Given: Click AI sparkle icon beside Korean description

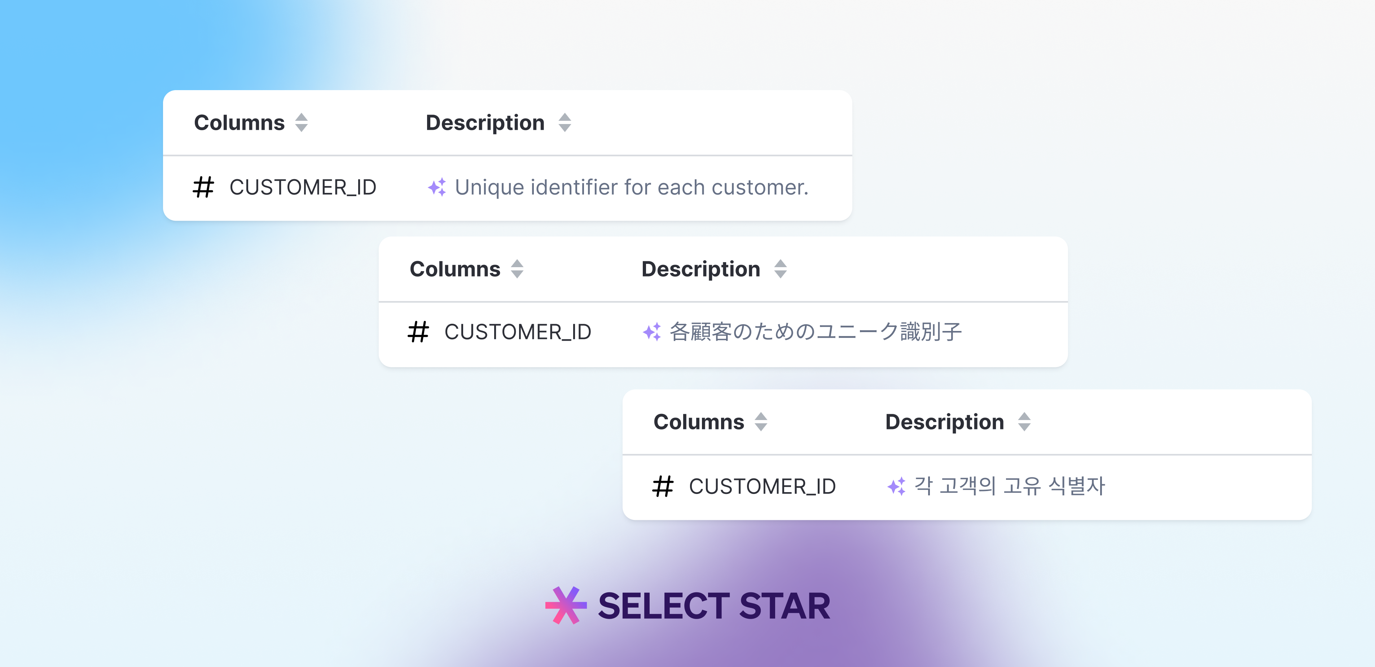Looking at the screenshot, I should [896, 486].
